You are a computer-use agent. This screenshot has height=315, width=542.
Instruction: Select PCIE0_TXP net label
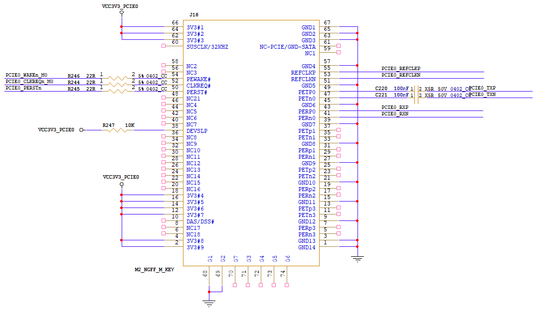click(482, 88)
